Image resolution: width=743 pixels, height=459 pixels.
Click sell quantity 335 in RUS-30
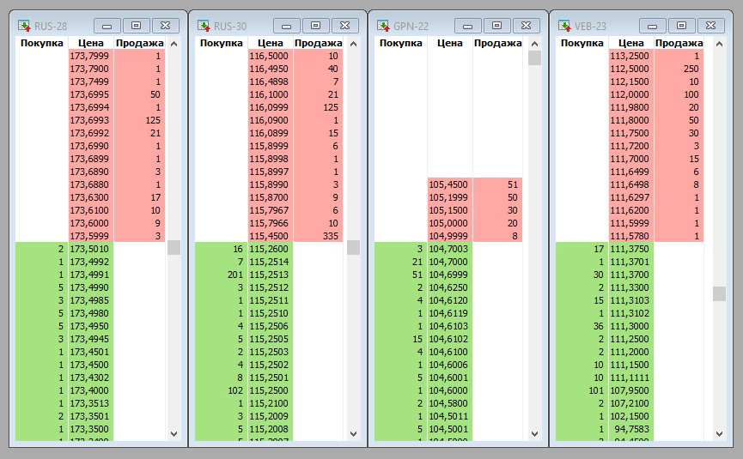coord(319,236)
